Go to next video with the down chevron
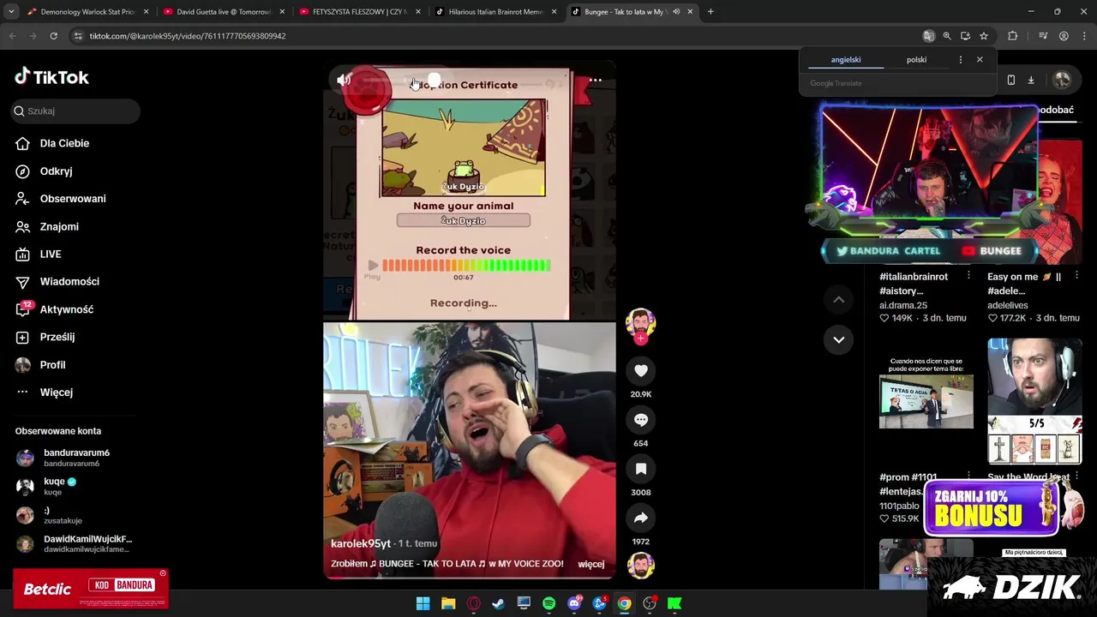Screen dimensions: 1097x617 (839, 340)
